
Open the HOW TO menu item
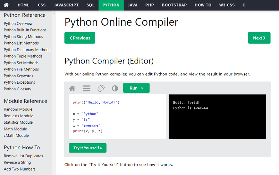(203, 5)
